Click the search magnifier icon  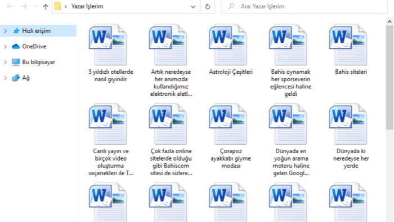231,6
